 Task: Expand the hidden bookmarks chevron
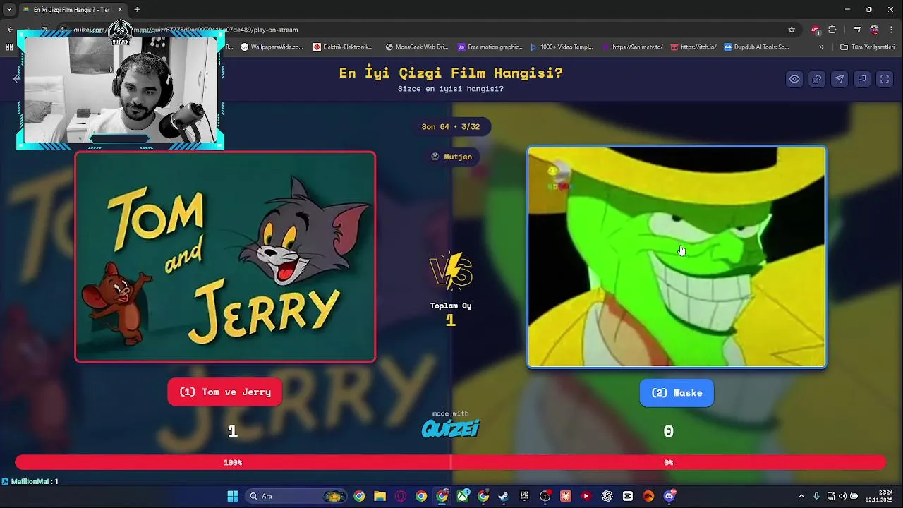[x=821, y=47]
